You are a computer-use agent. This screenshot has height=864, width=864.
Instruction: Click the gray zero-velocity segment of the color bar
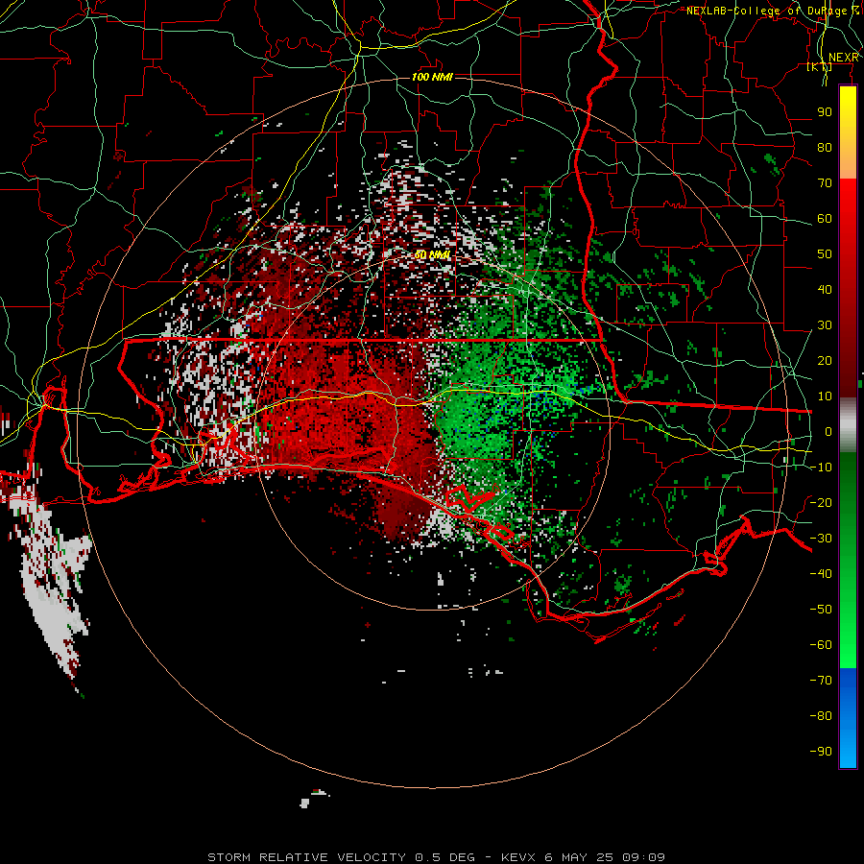coord(848,425)
